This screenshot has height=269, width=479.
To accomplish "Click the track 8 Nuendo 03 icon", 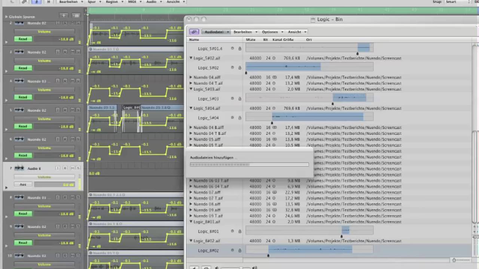I will pos(19,197).
